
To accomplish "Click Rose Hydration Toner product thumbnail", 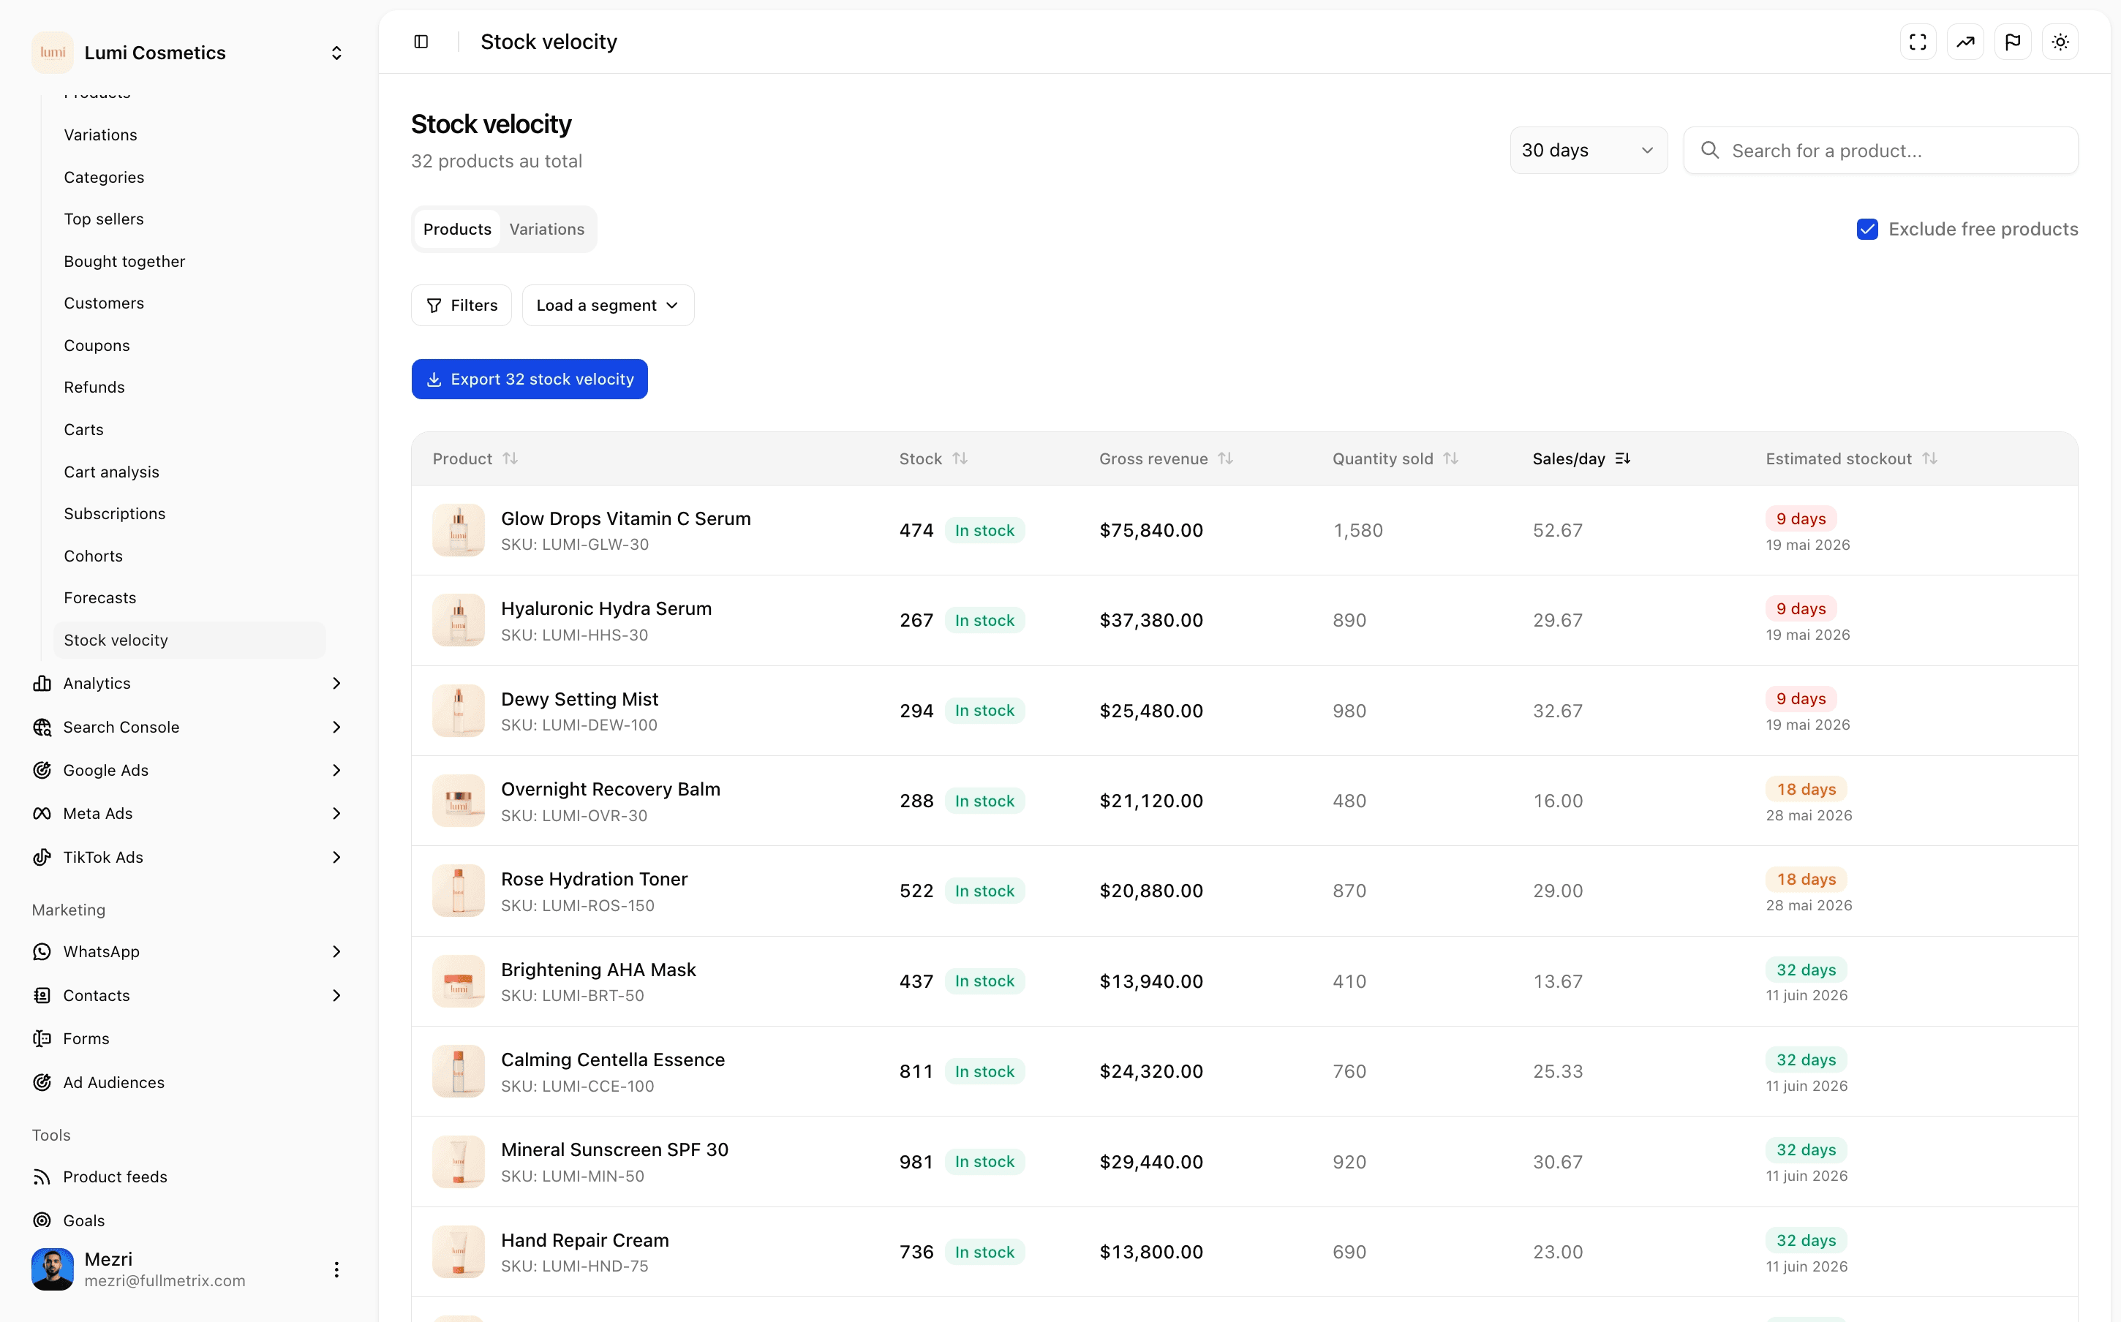I will pyautogui.click(x=458, y=891).
